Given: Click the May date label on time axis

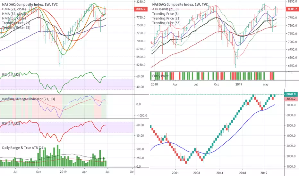Looking at the screenshot, I should pos(266,84).
